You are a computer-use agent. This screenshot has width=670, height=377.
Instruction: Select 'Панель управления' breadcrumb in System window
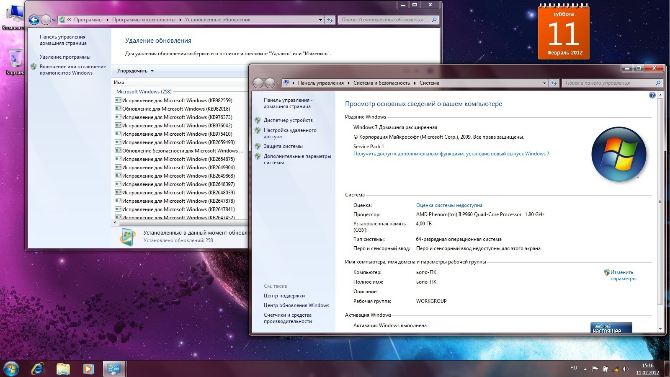pyautogui.click(x=321, y=83)
